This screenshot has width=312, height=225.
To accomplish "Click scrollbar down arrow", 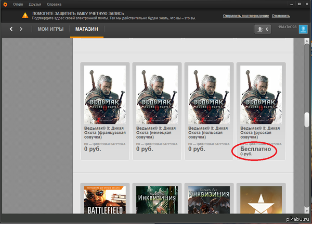I will (307, 210).
